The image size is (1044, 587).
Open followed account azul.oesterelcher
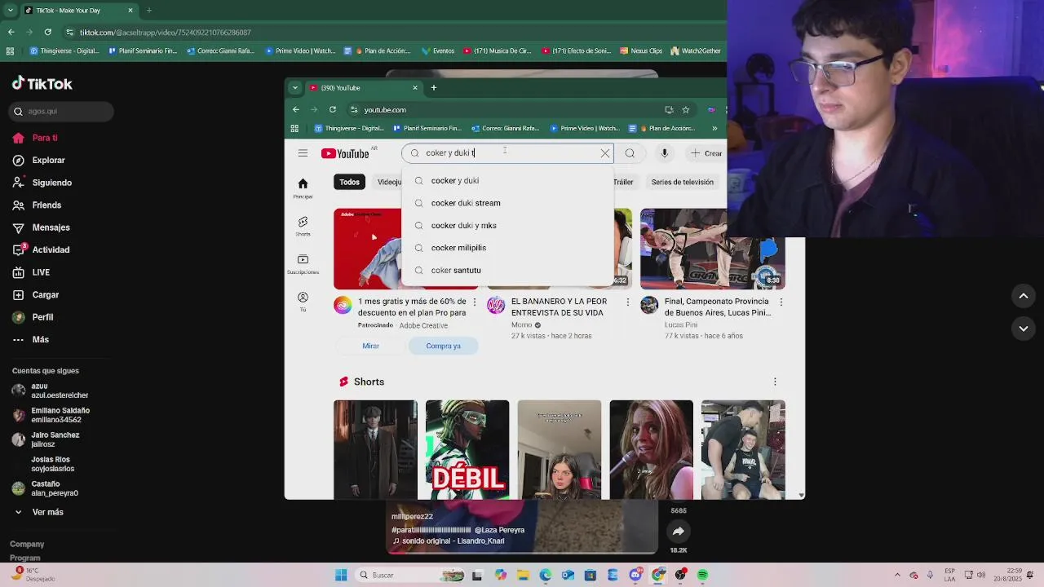click(51, 391)
